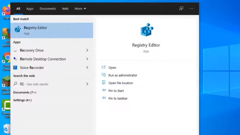The image size is (240, 135).
Task: Click Recovery Drive icon
Action: coord(15,51)
